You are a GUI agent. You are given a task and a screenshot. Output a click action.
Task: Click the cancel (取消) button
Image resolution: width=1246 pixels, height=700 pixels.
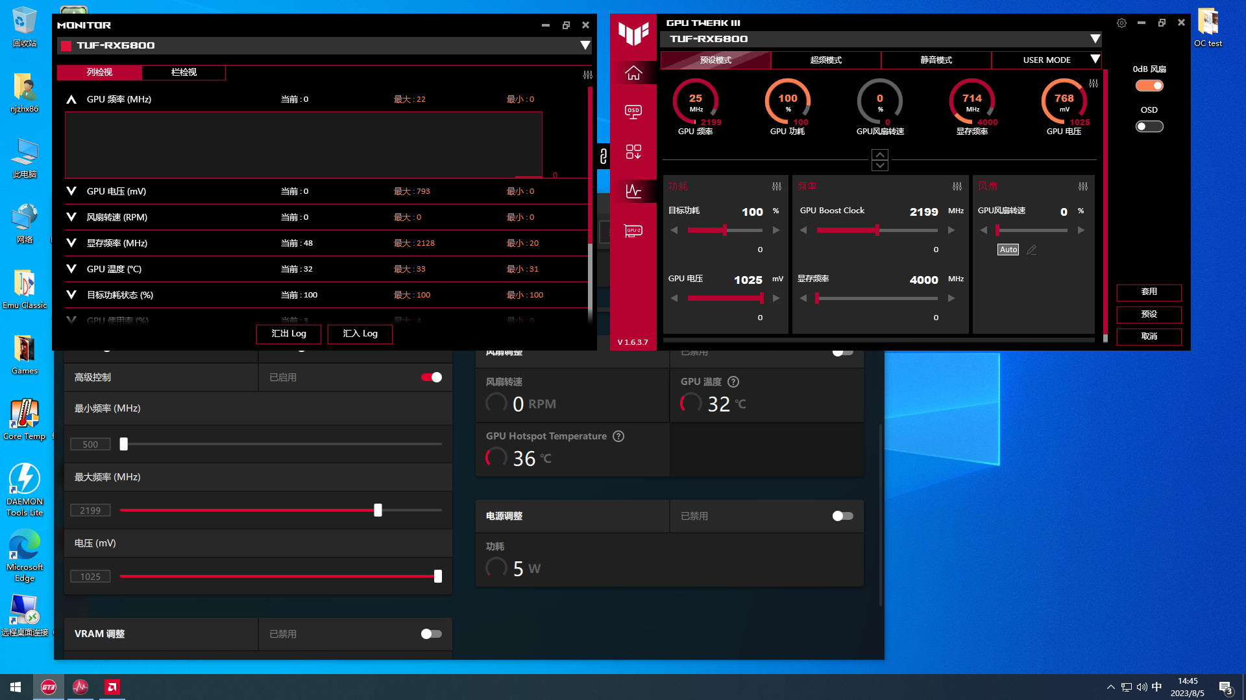point(1149,336)
